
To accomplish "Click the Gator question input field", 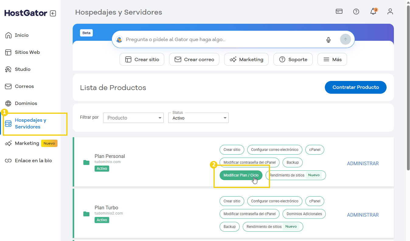I will coord(222,40).
